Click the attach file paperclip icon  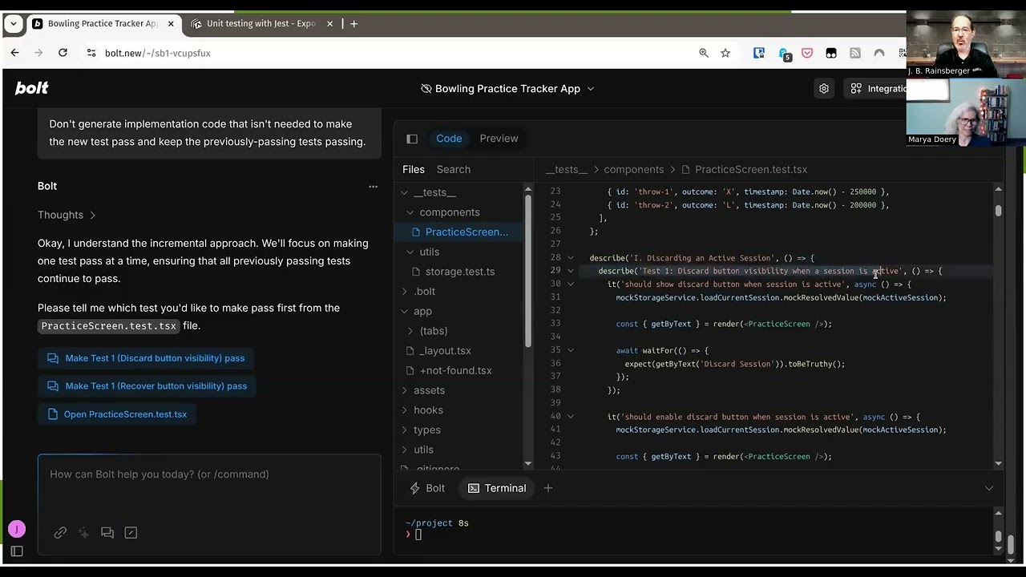click(x=60, y=533)
